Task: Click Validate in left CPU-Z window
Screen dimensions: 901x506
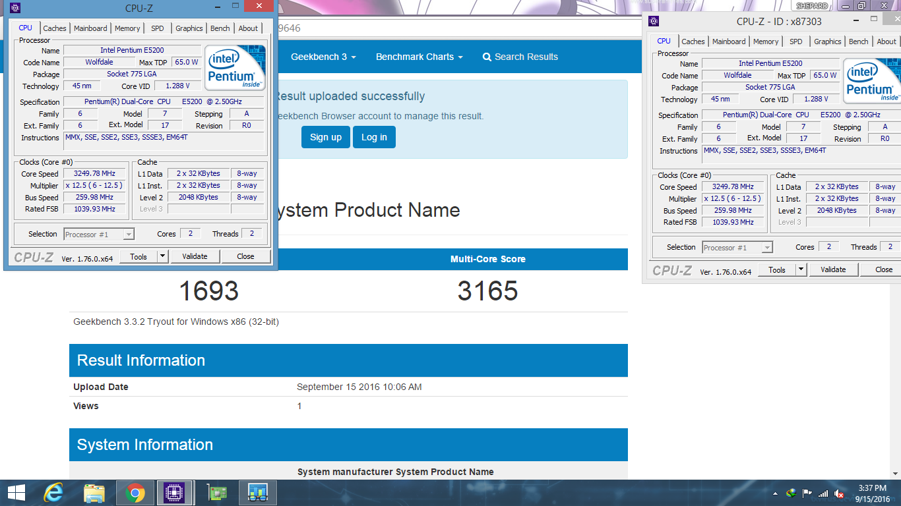Action: (x=195, y=256)
